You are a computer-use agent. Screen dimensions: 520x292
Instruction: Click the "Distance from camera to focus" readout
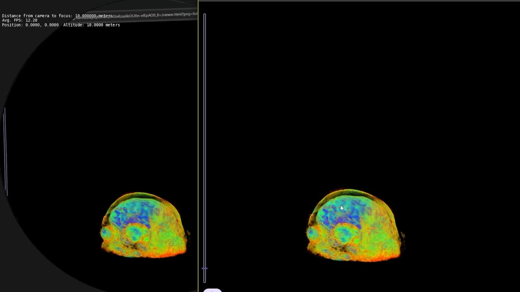click(57, 16)
